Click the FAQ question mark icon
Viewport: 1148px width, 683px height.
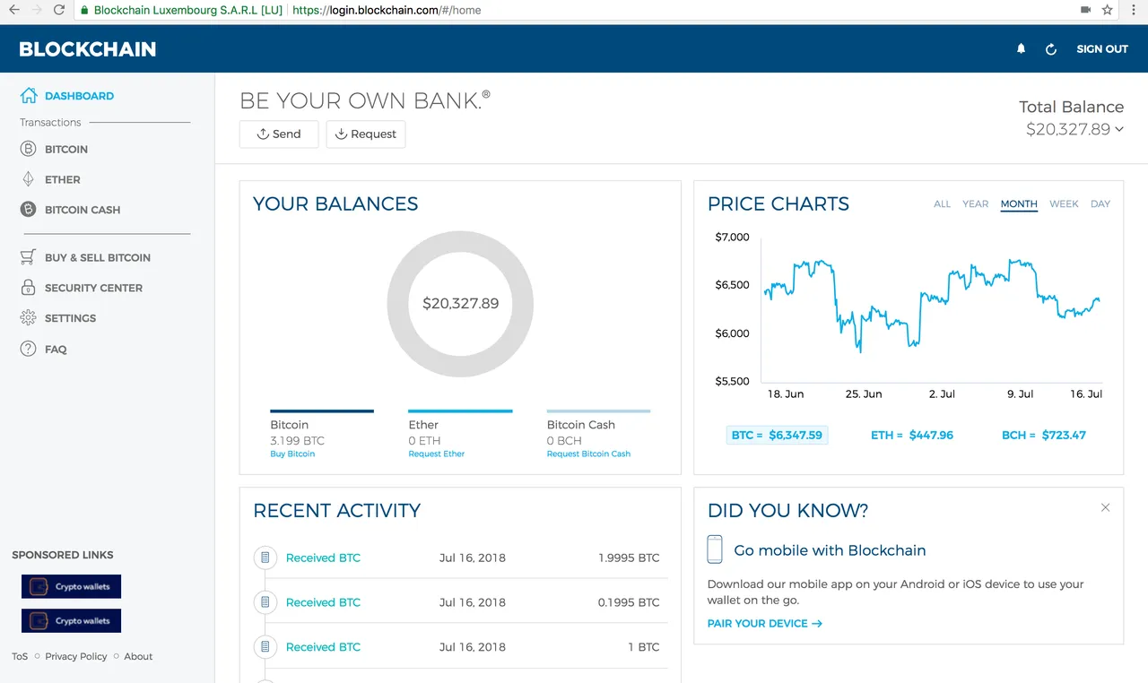(x=28, y=349)
